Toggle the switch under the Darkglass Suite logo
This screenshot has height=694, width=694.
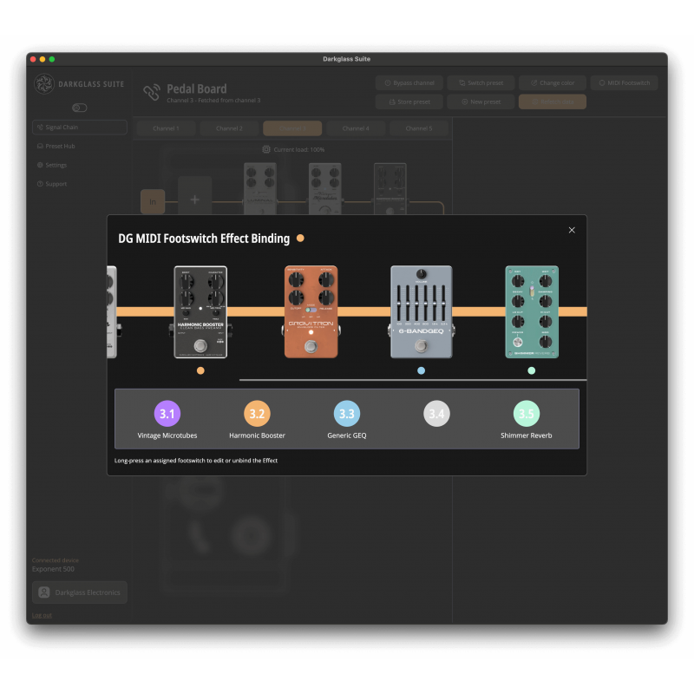80,108
